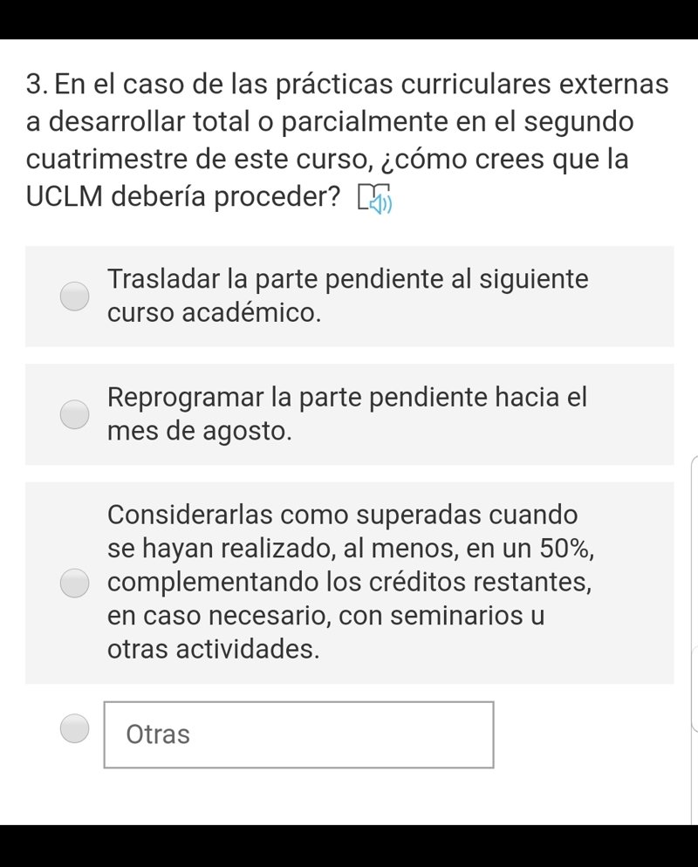Select the radio button next to Otras
Screen dimensions: 698x867
coord(75,727)
